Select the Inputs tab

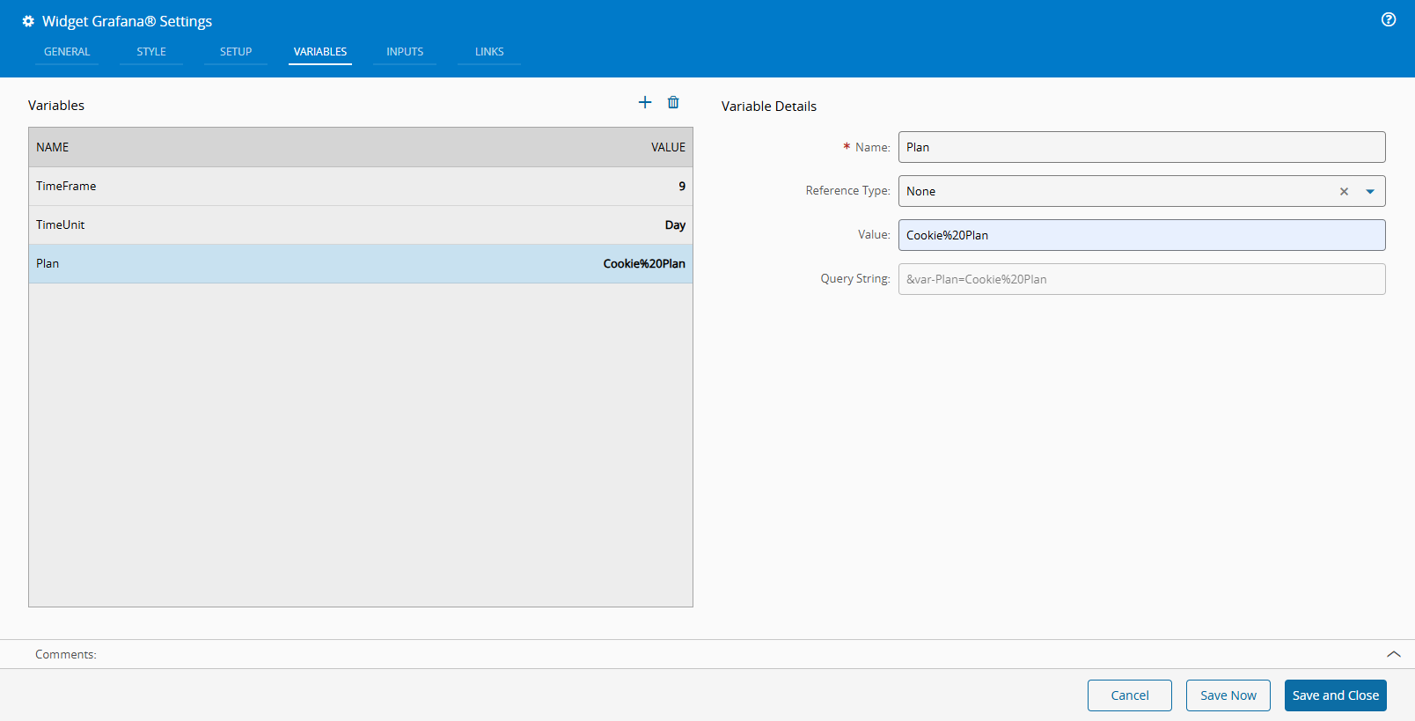point(405,52)
